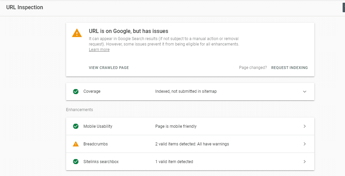Expand the Coverage section with down chevron
The width and height of the screenshot is (345, 176).
tap(304, 91)
